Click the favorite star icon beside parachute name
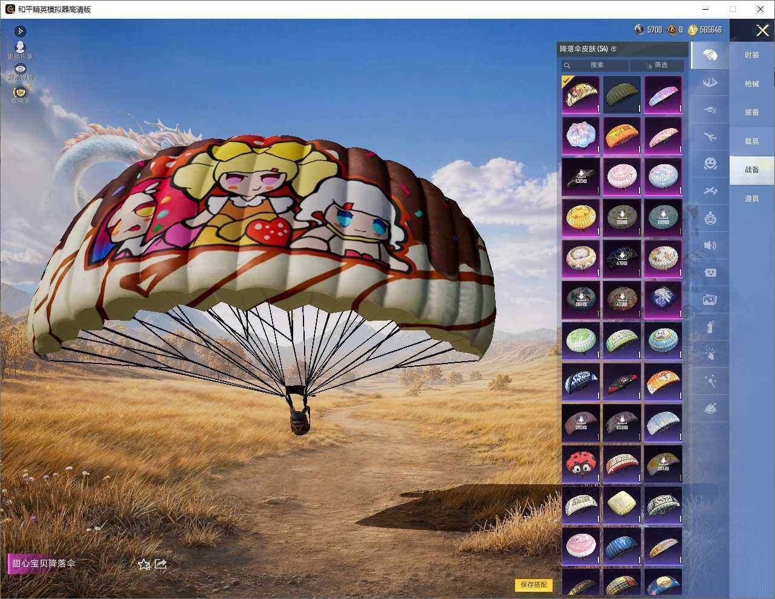Viewport: 775px width, 599px height. coord(144,564)
